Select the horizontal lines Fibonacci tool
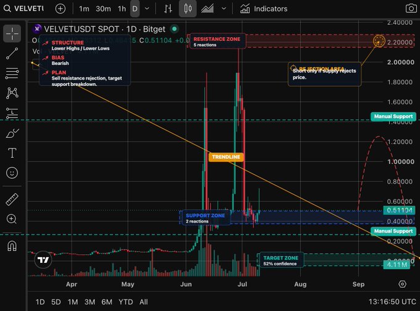This screenshot has height=311, width=420. pyautogui.click(x=12, y=73)
